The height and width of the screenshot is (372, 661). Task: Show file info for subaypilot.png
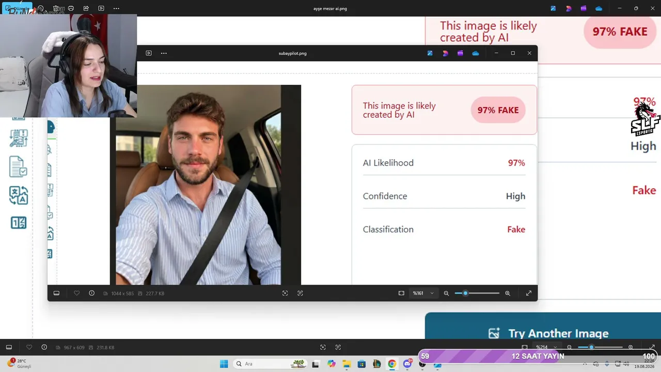click(x=92, y=293)
